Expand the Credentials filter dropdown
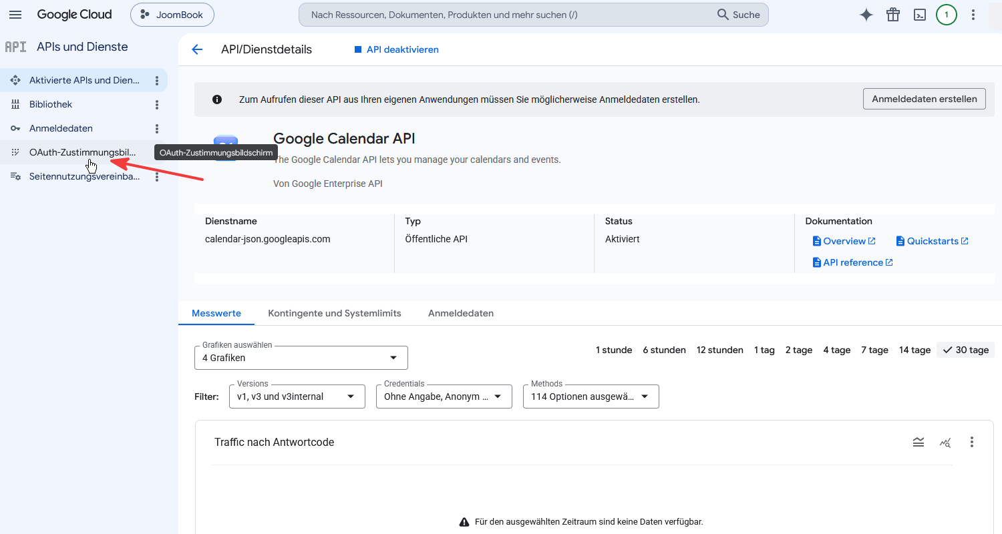 click(444, 396)
